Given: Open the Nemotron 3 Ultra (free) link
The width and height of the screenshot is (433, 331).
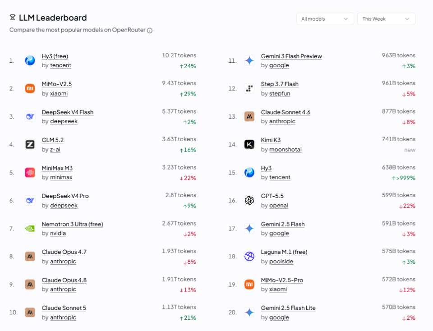Looking at the screenshot, I should tap(72, 224).
